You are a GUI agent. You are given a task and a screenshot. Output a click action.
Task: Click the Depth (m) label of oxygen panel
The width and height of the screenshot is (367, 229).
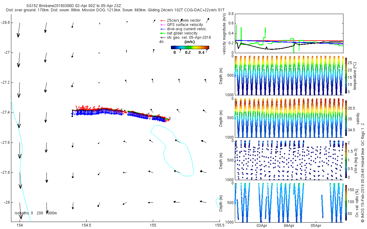click(221, 202)
